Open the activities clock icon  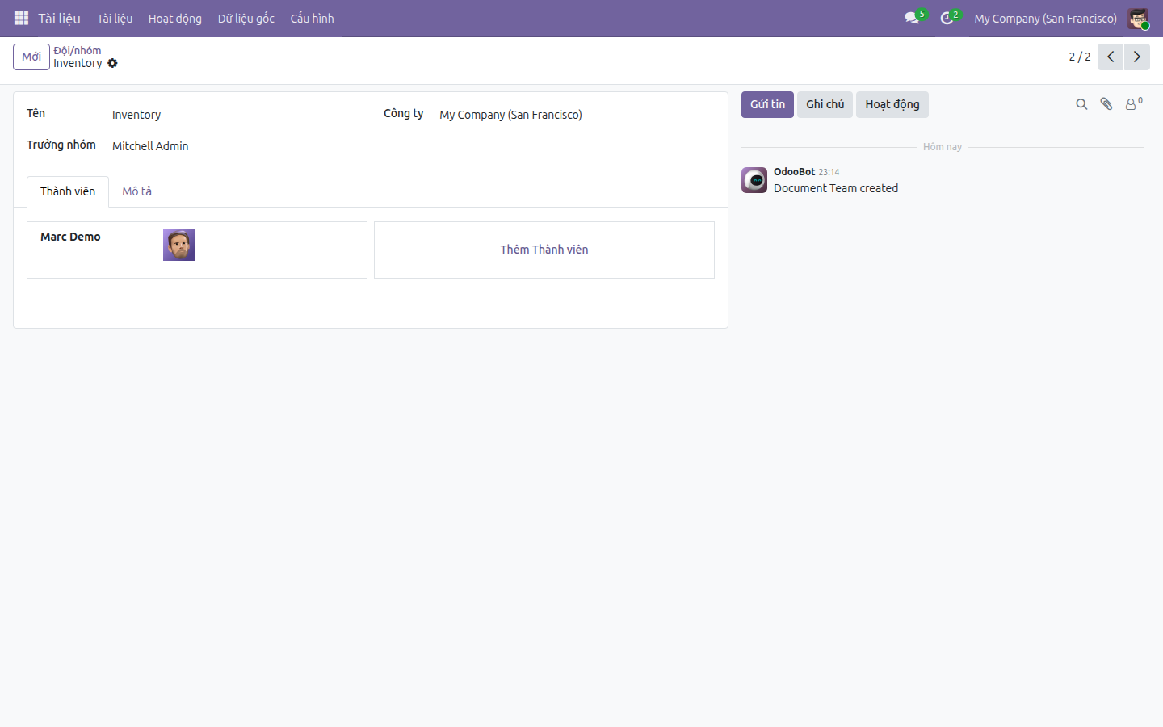[x=949, y=18]
